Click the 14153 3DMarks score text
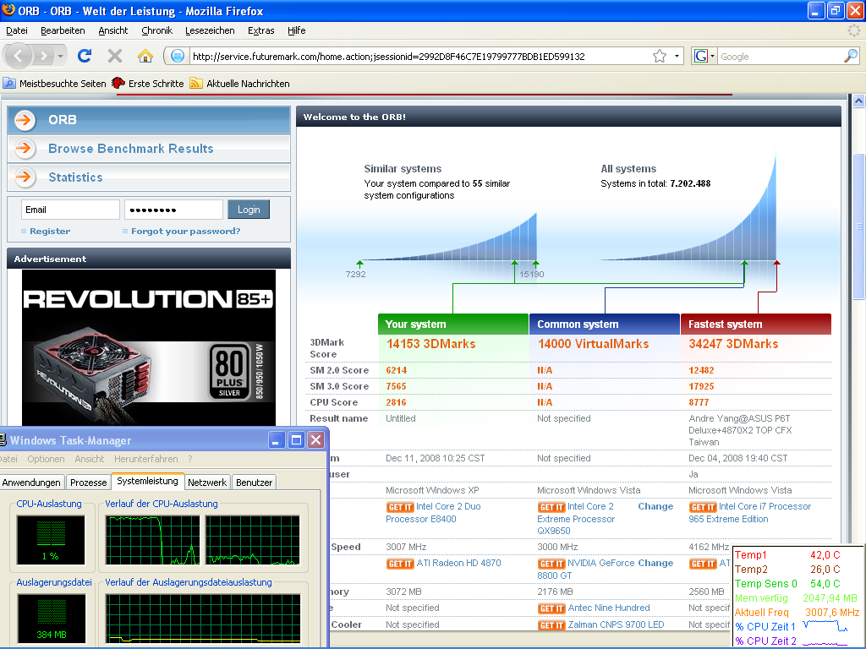Image resolution: width=866 pixels, height=649 pixels. [x=430, y=345]
